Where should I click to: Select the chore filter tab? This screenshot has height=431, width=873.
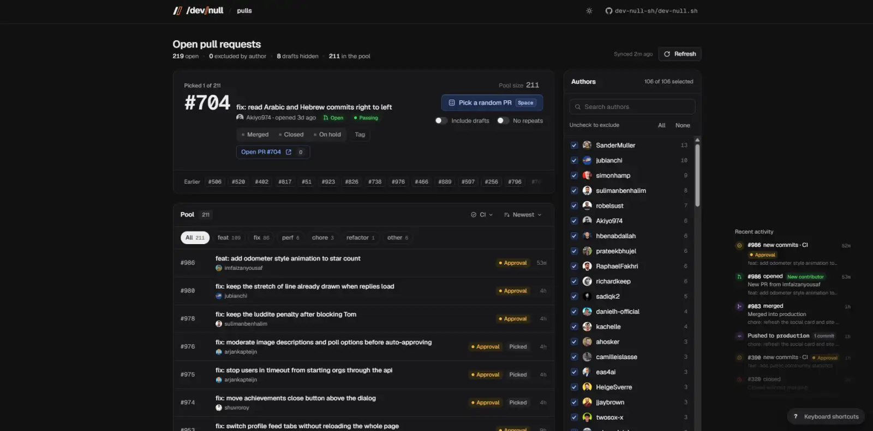[x=322, y=238]
